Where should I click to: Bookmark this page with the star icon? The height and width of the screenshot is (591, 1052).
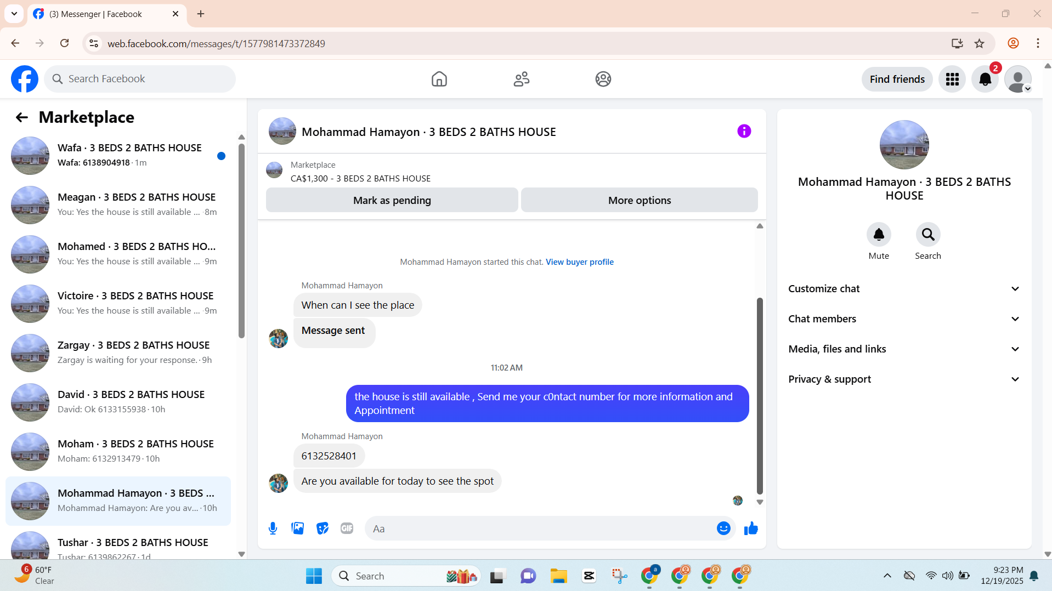[x=979, y=43]
